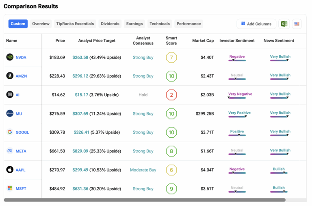Click the NVDA company logo icon

pyautogui.click(x=10, y=57)
